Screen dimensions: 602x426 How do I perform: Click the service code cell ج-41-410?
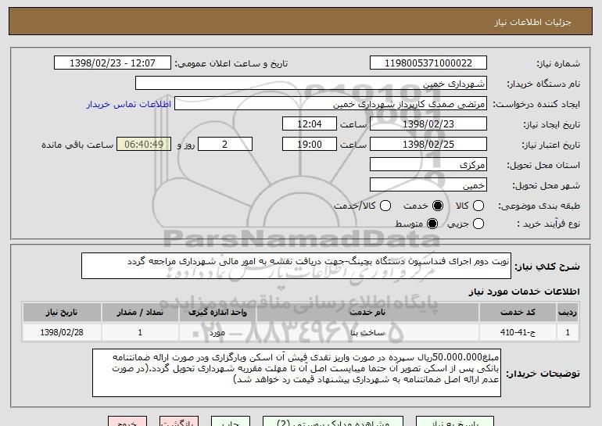[x=518, y=332]
